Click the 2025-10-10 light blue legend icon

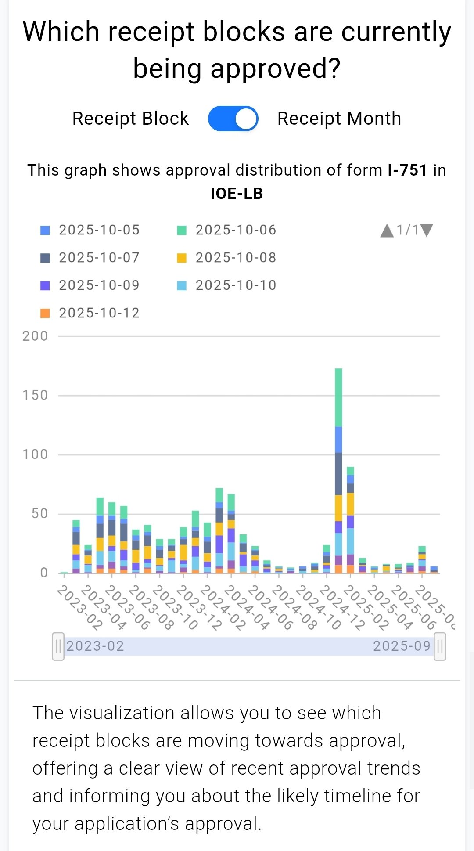[x=182, y=285]
